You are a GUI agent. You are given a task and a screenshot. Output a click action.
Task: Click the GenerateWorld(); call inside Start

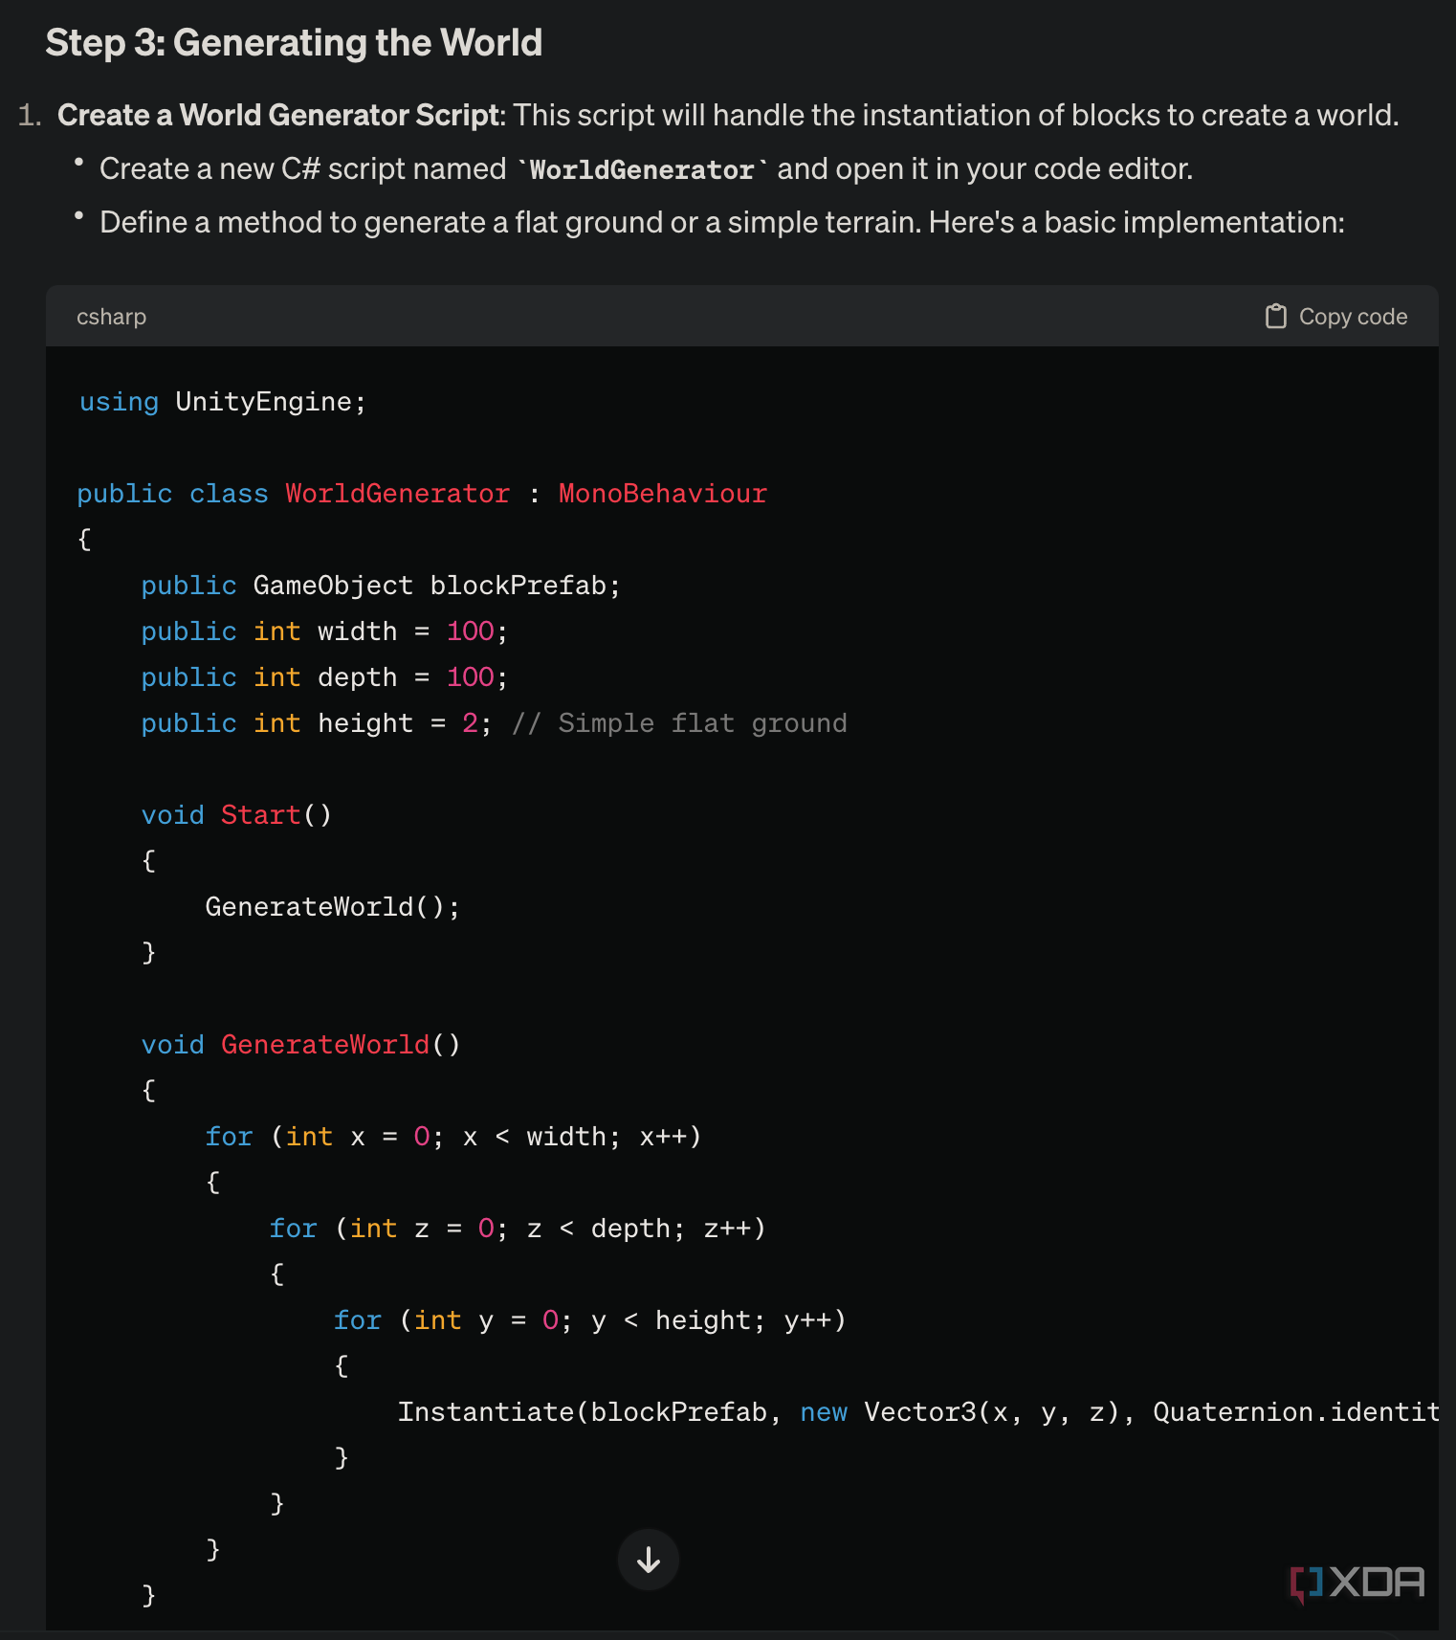(332, 907)
